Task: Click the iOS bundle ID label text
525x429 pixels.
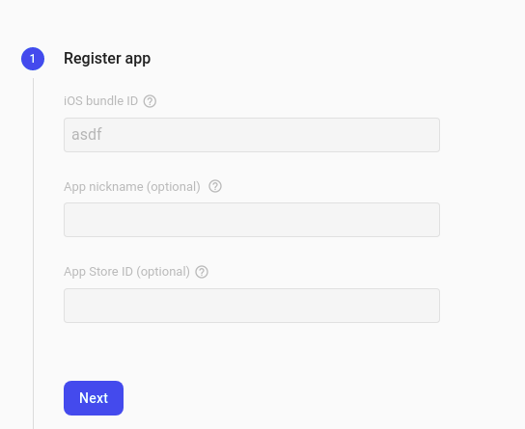Action: (x=100, y=100)
